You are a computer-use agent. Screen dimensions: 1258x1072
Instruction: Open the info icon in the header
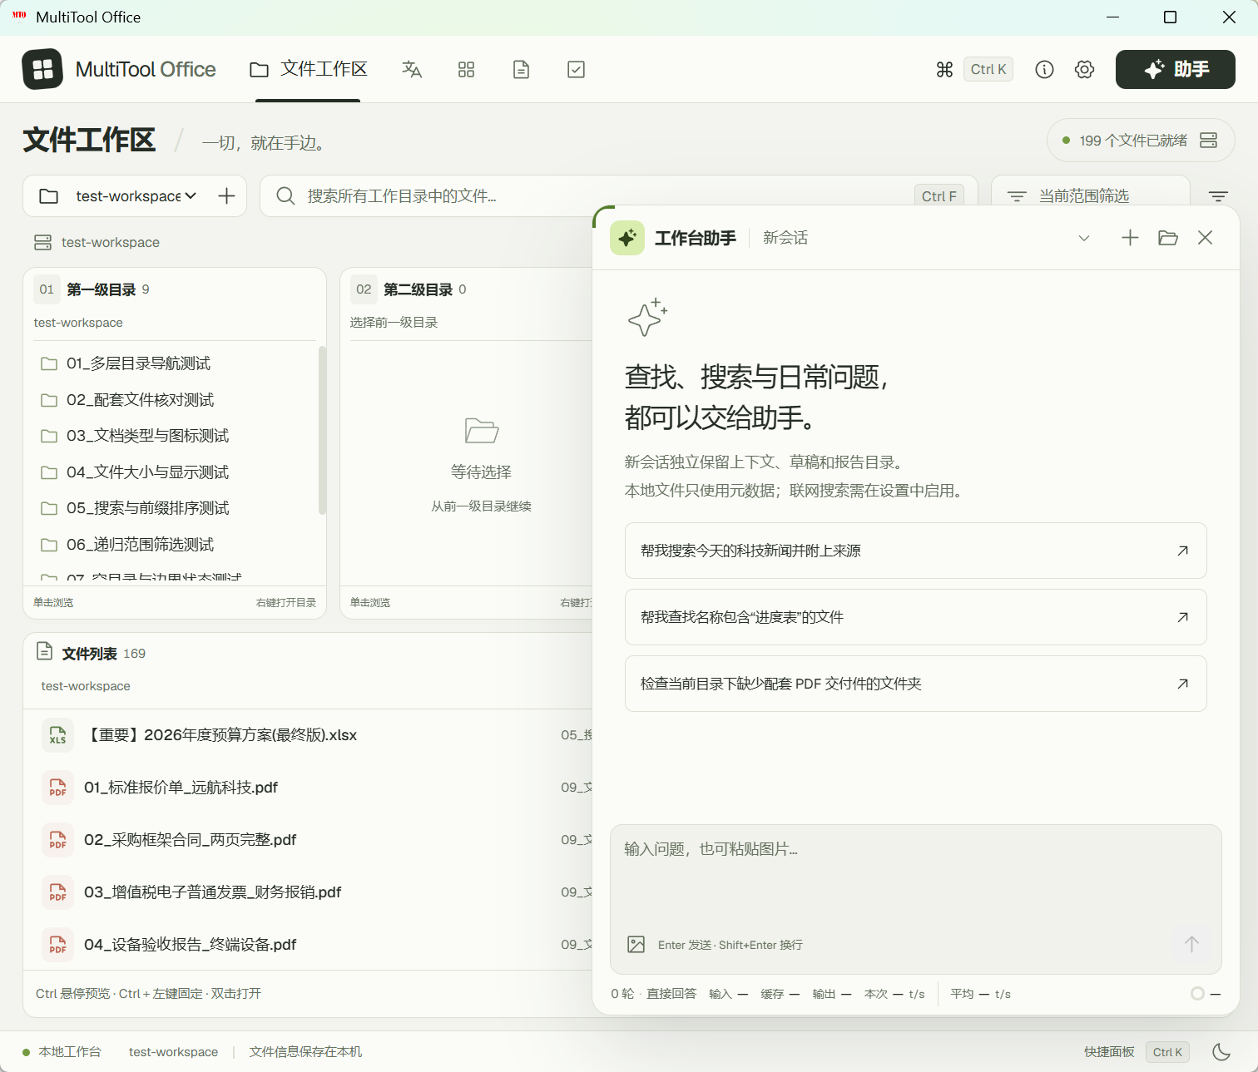(1044, 70)
